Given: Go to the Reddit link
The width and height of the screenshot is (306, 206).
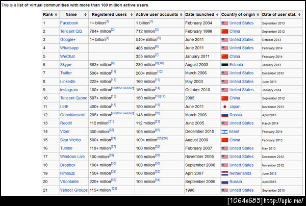Looking at the screenshot, I should click(x=66, y=123).
